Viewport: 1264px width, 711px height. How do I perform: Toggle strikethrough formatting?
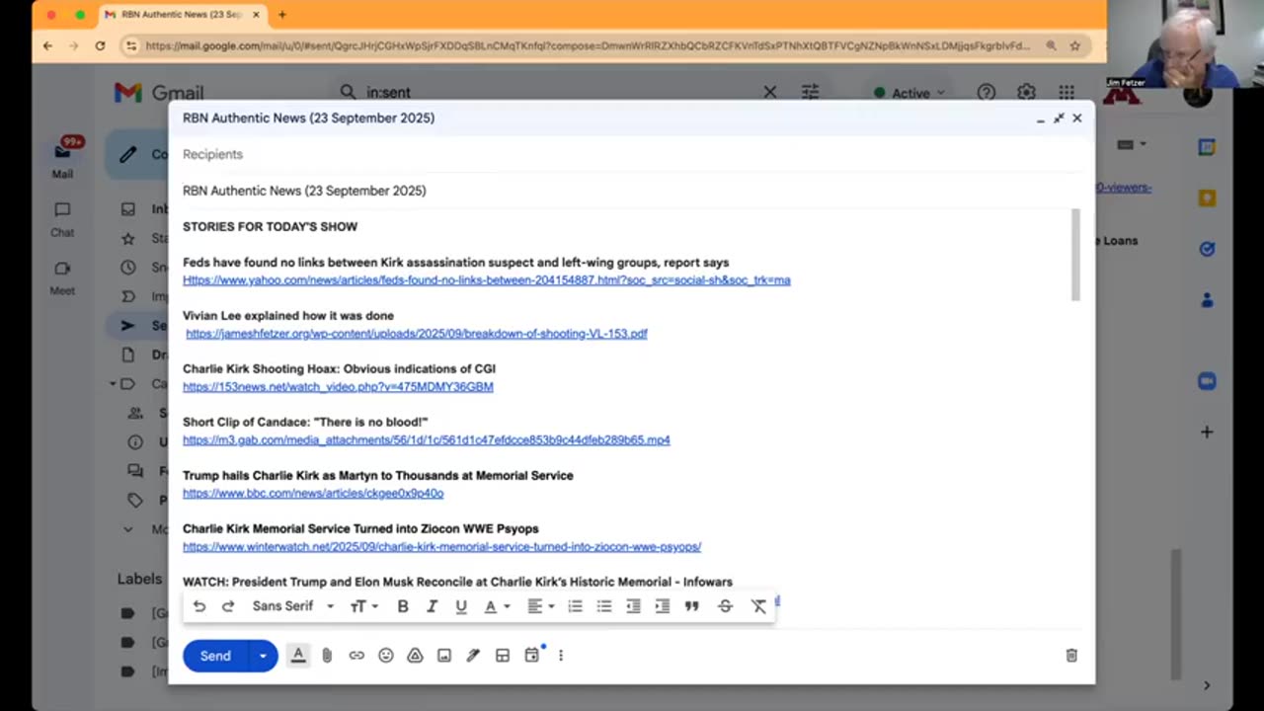click(725, 606)
